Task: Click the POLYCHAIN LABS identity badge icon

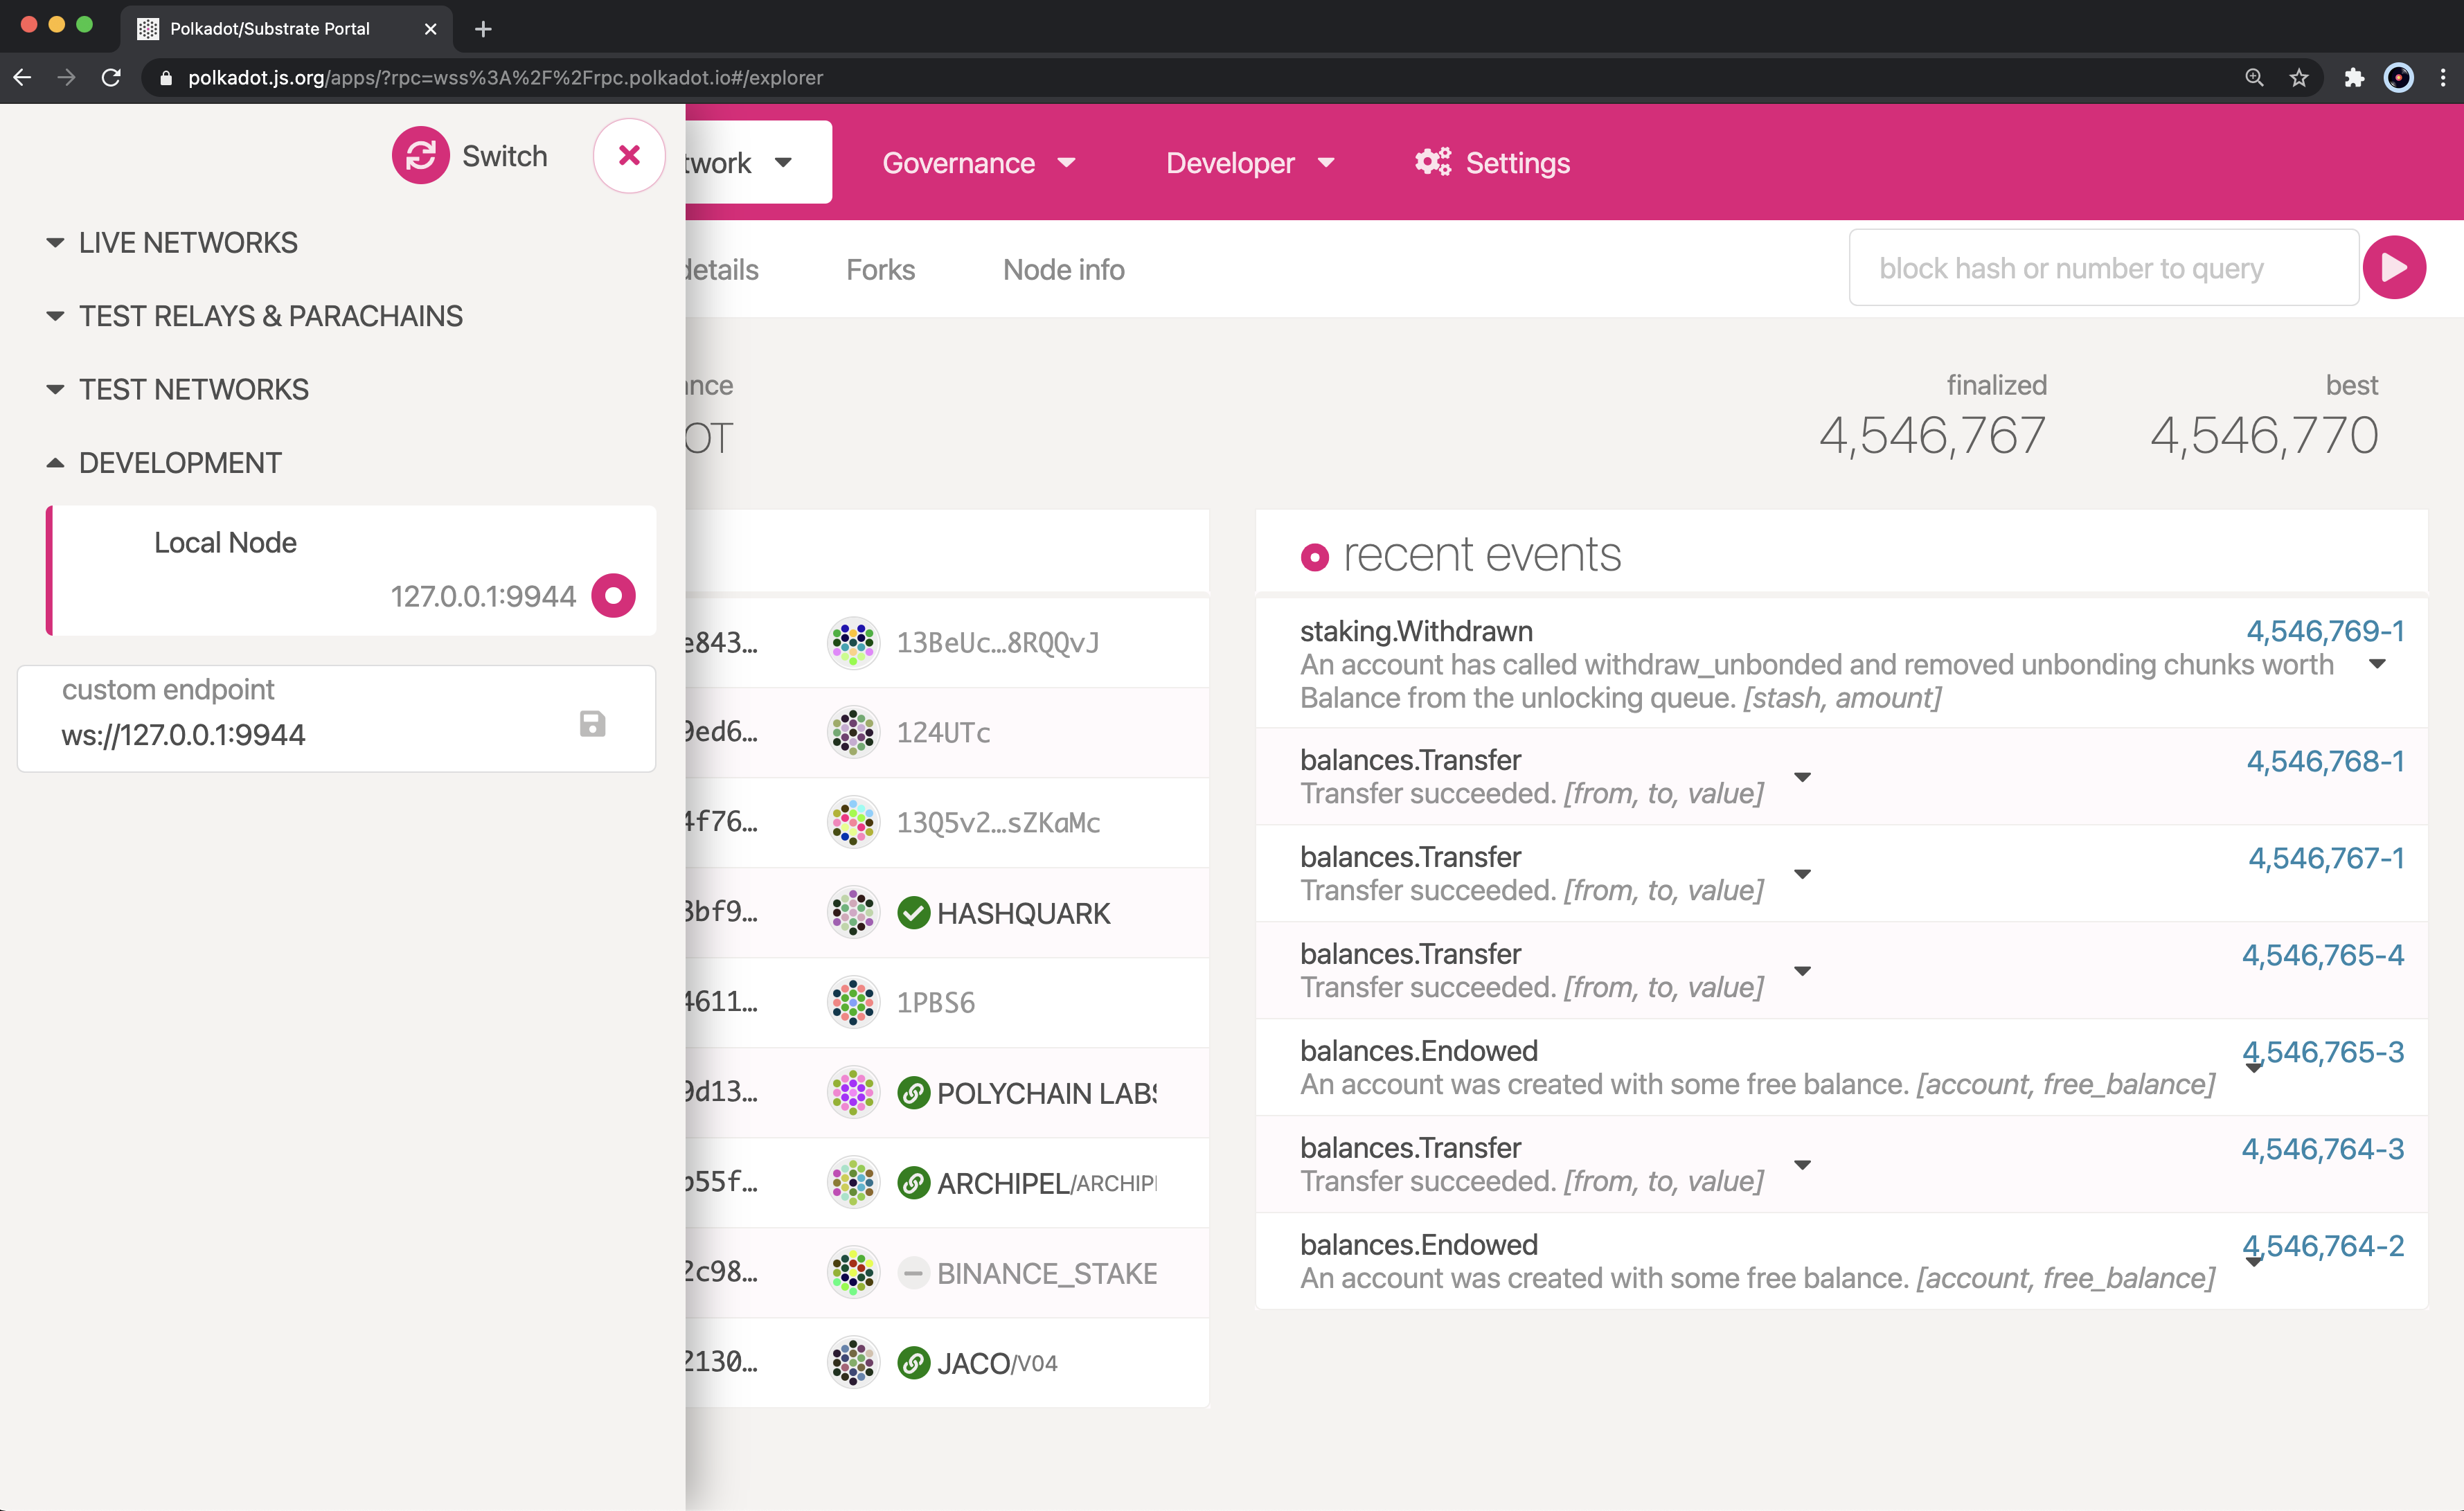Action: (x=913, y=1093)
